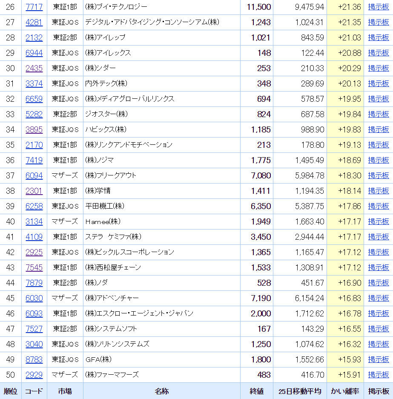Image resolution: width=393 pixels, height=399 pixels.
Task: Open stock code 6659 link
Action: (x=34, y=99)
